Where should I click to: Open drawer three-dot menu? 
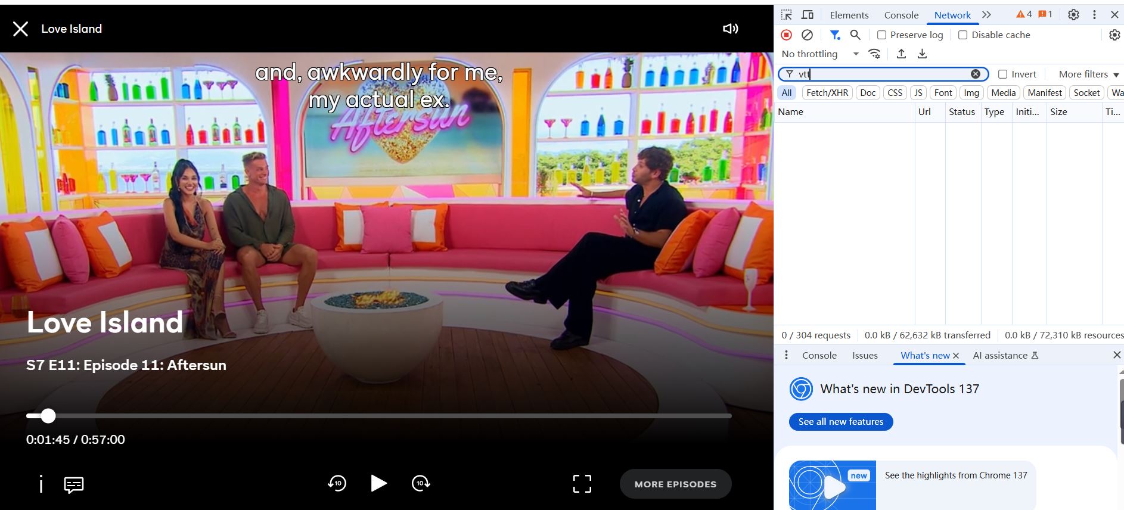point(786,355)
